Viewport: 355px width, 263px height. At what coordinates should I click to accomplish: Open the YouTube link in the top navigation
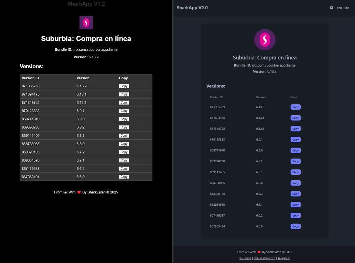343,8
